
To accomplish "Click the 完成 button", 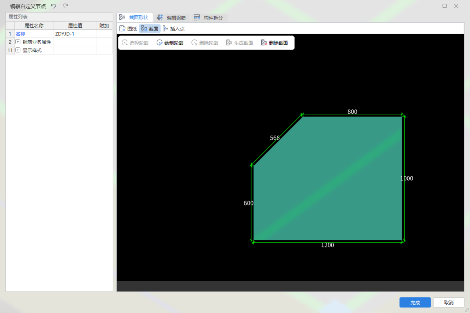I will click(x=415, y=303).
